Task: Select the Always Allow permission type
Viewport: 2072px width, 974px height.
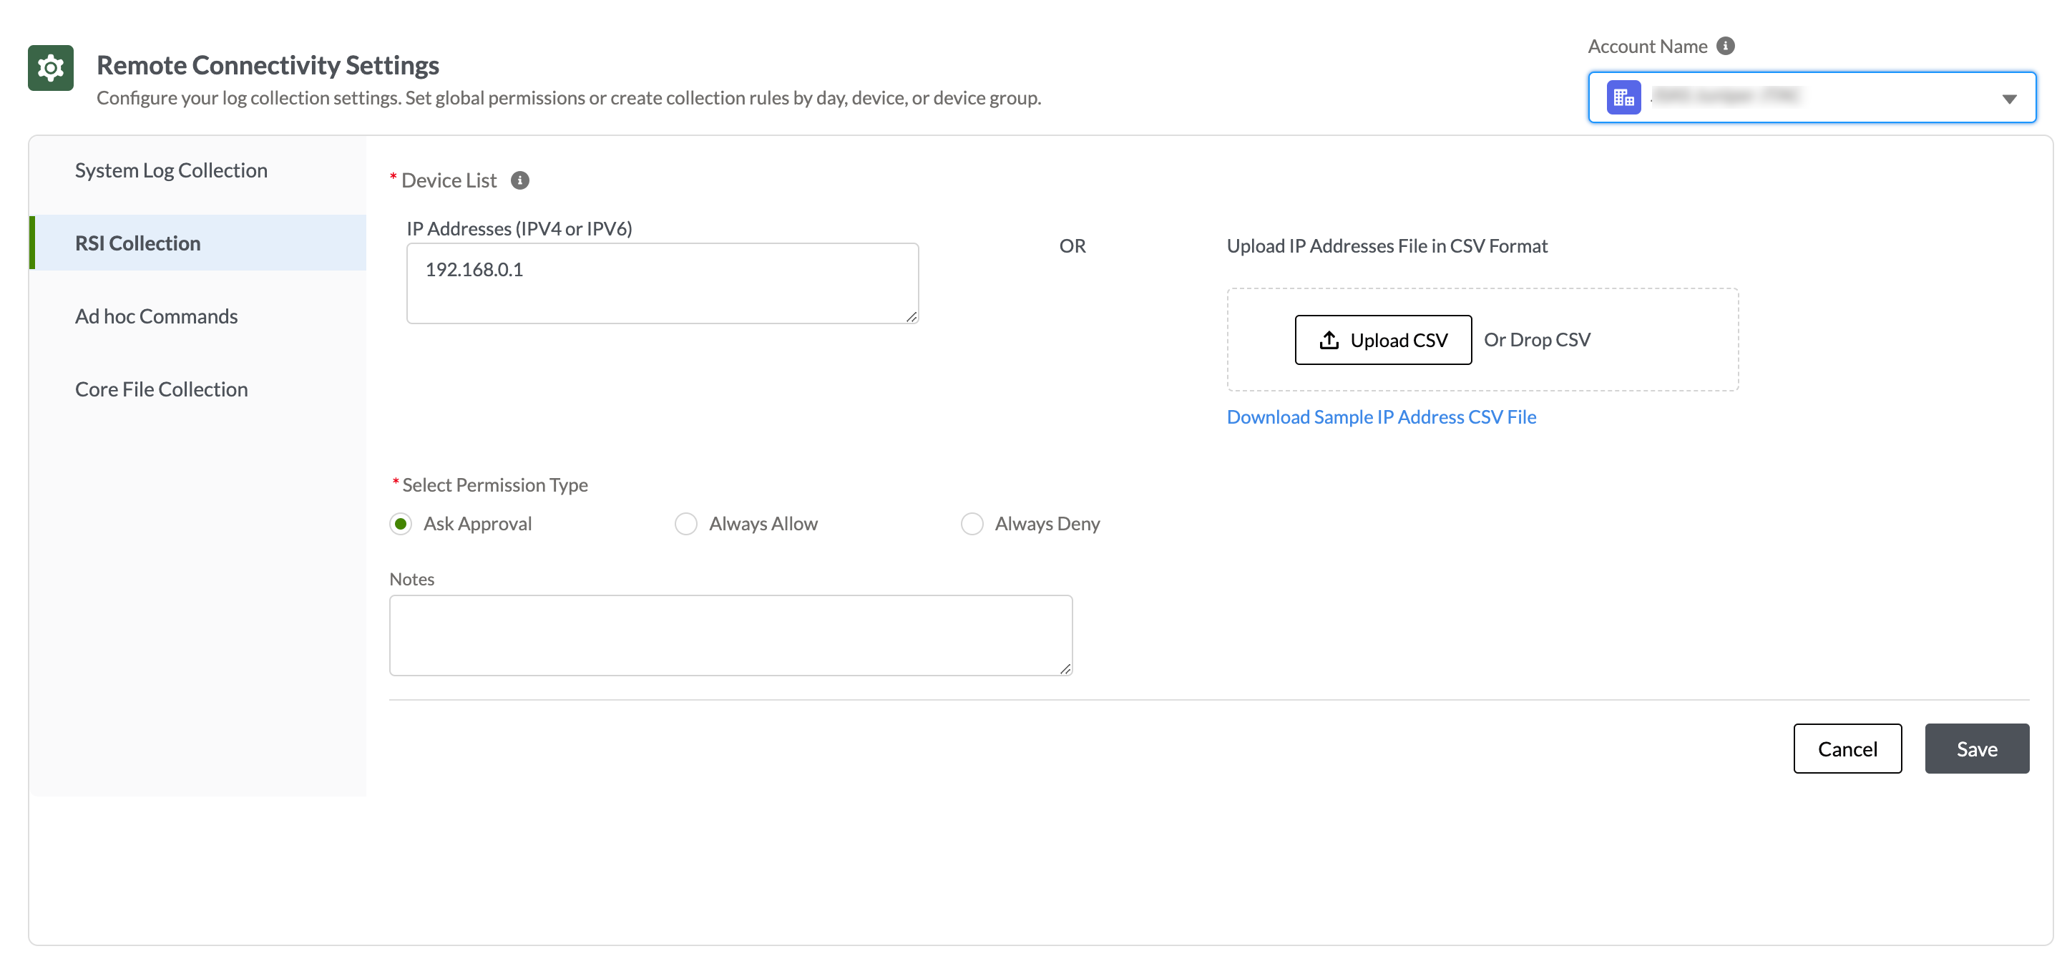Action: 686,524
